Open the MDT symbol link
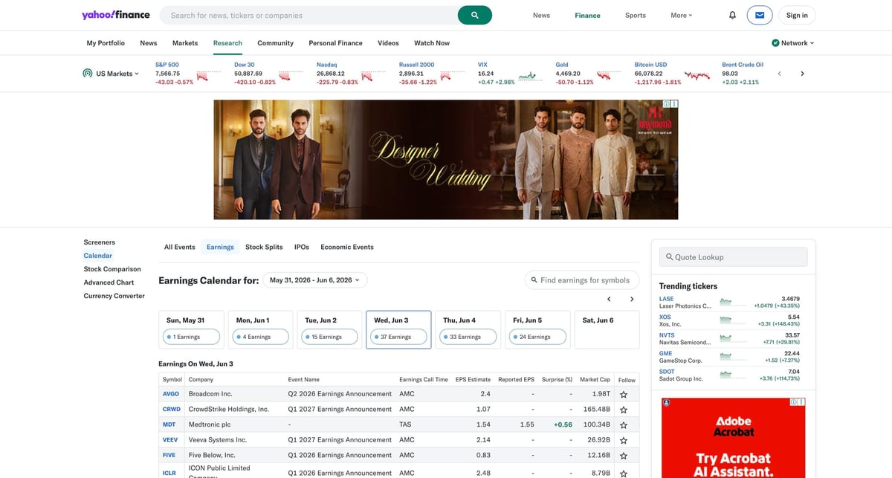 [x=169, y=425]
